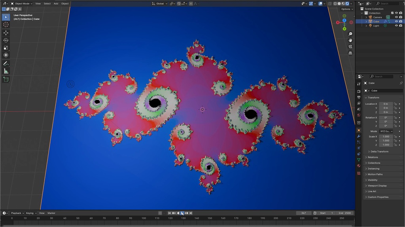Choose the Annotate pencil tool
The image size is (405, 227).
pyautogui.click(x=6, y=63)
